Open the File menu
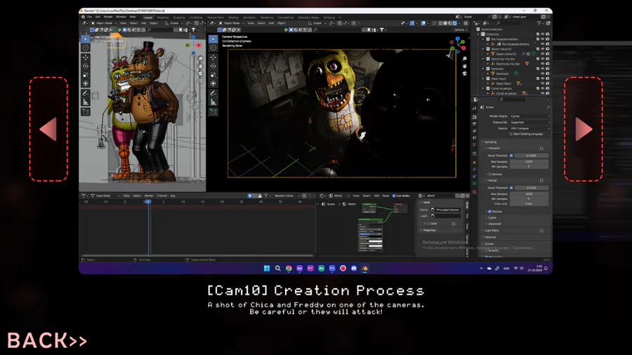The height and width of the screenshot is (355, 632). pos(89,17)
